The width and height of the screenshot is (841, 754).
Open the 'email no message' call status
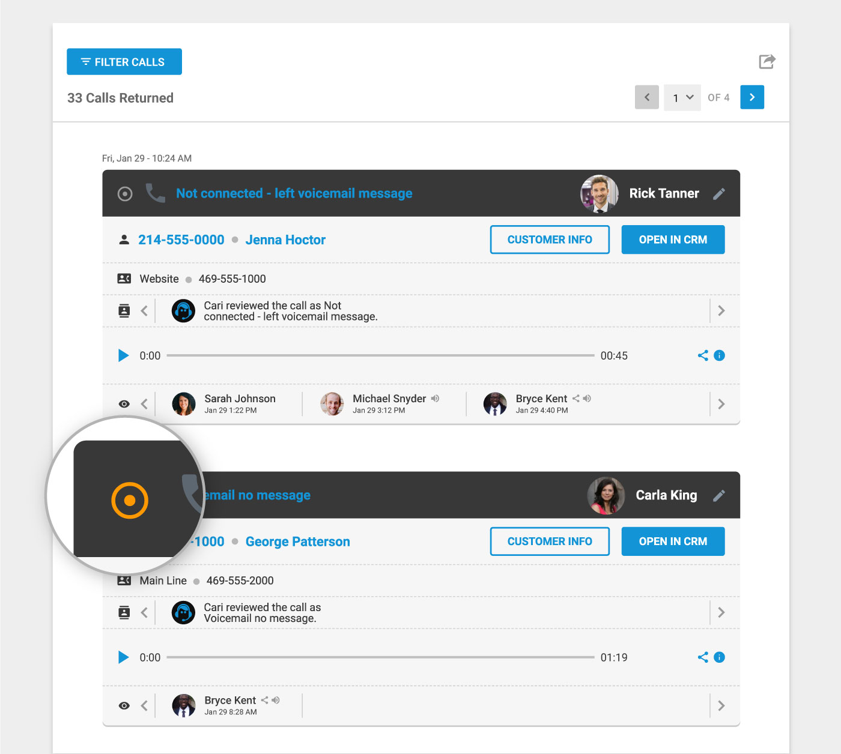click(x=257, y=495)
